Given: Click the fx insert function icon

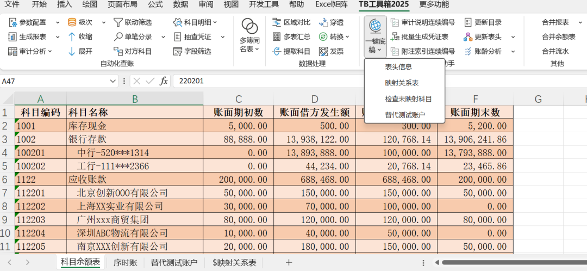Looking at the screenshot, I should [164, 81].
